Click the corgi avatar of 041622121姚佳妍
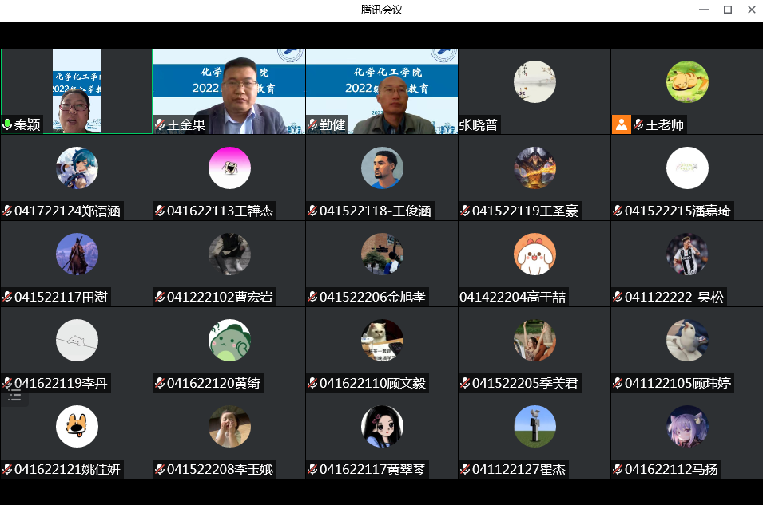The image size is (763, 505). pyautogui.click(x=77, y=426)
